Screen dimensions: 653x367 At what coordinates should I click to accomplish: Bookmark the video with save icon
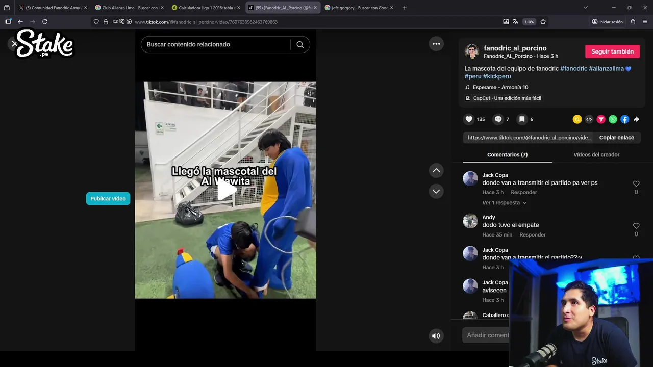pos(522,119)
